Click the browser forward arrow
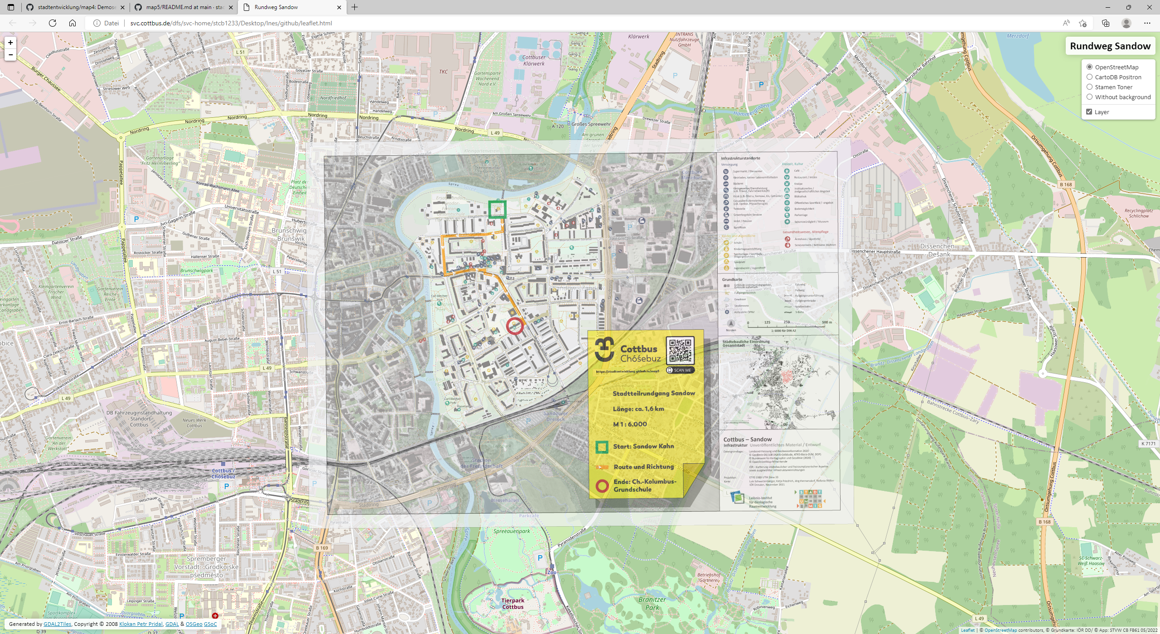1160x634 pixels. click(33, 23)
